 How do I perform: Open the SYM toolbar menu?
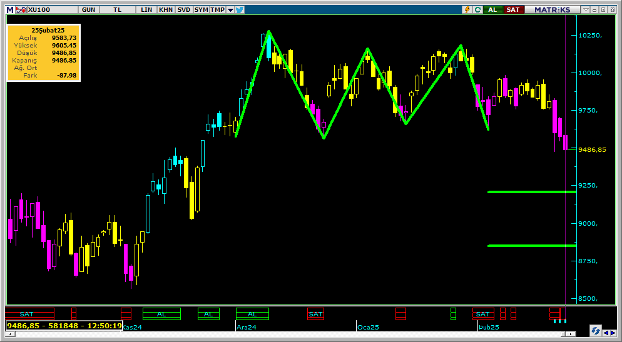[201, 9]
